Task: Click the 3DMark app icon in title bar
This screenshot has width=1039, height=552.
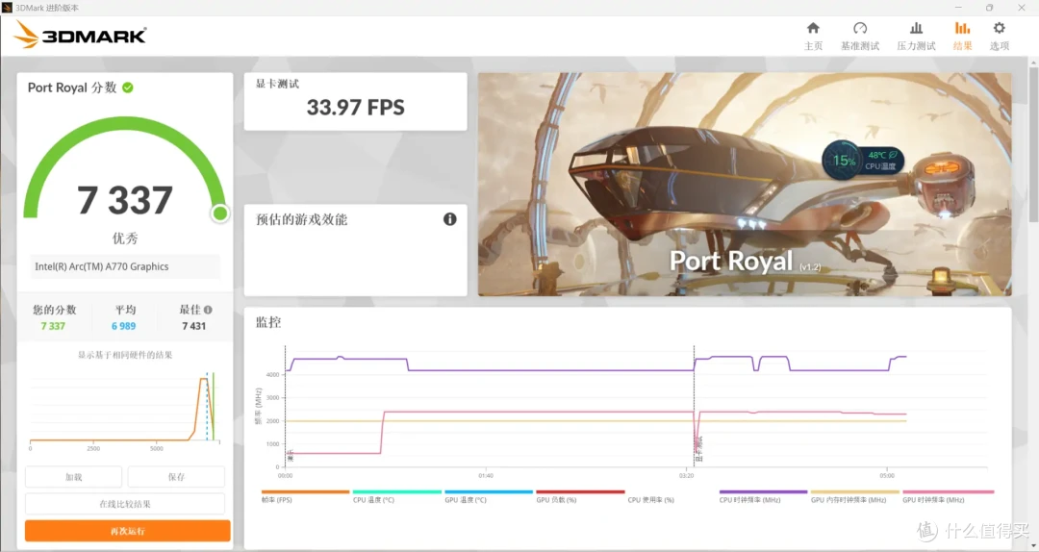Action: (8, 8)
